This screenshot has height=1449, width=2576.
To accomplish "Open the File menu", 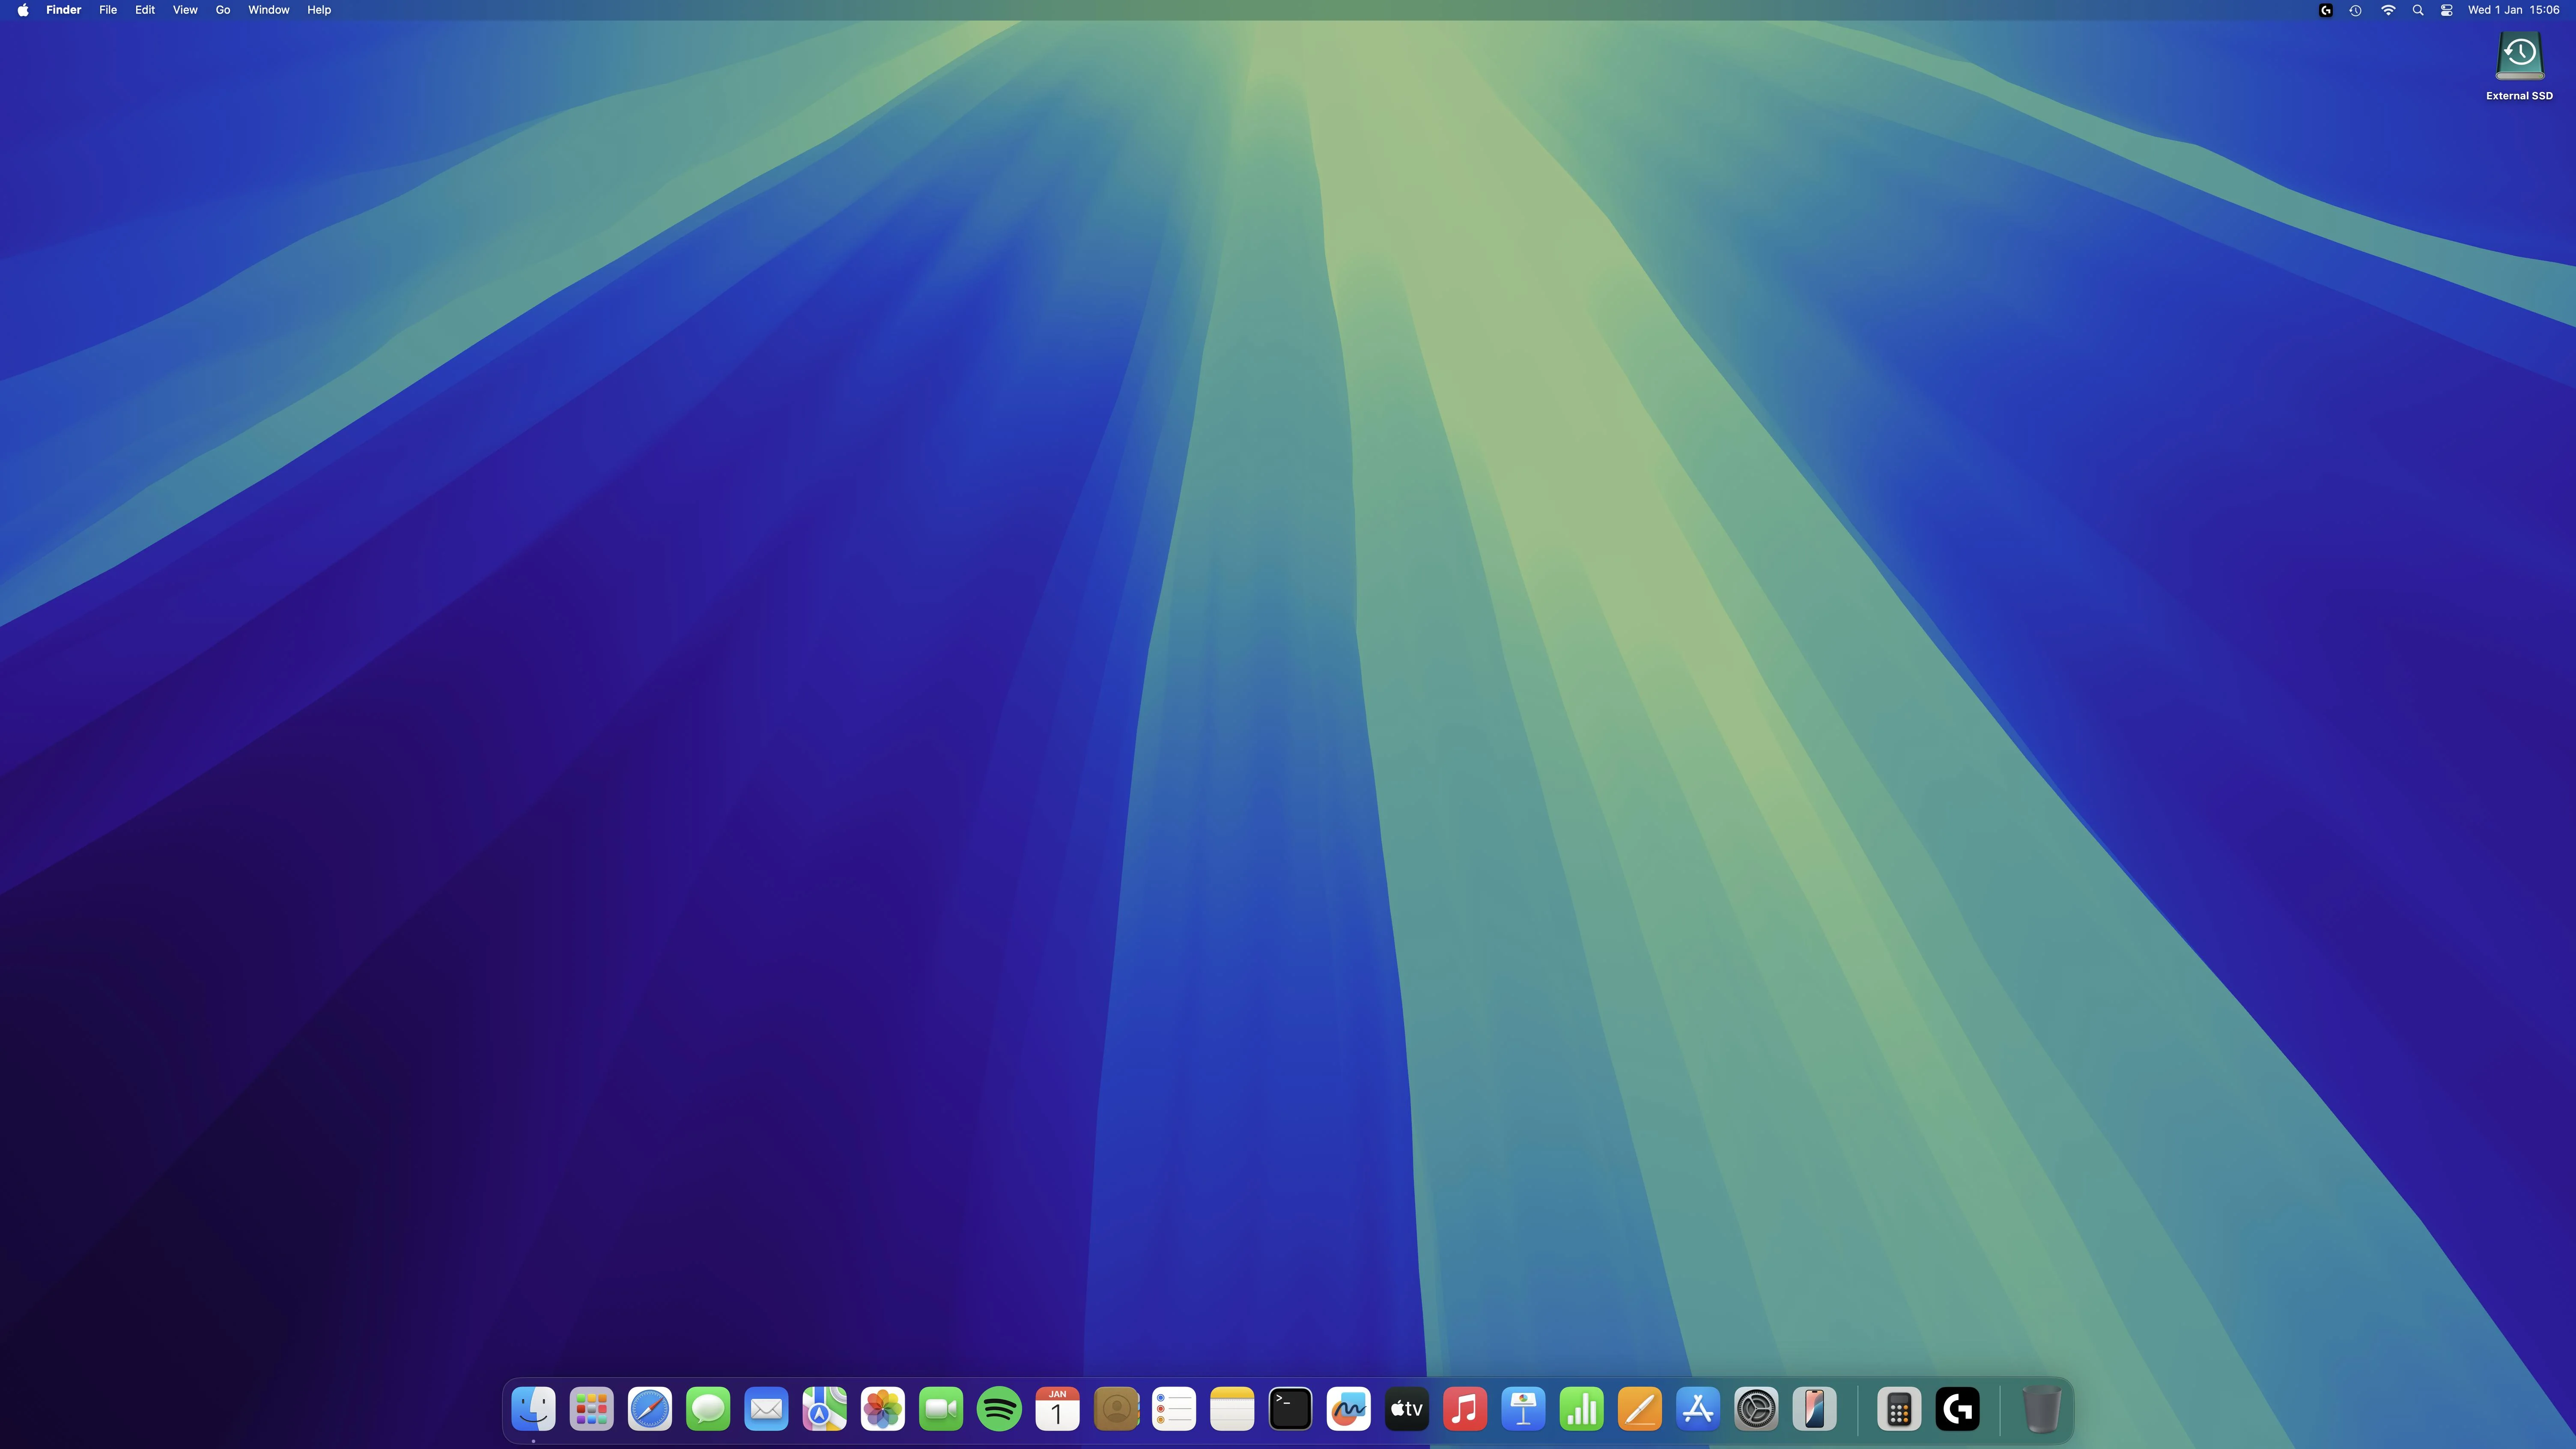I will [108, 10].
